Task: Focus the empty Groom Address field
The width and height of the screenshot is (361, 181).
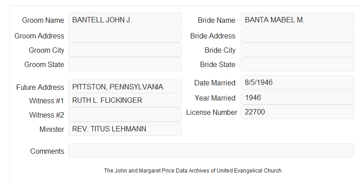Action: (125, 35)
